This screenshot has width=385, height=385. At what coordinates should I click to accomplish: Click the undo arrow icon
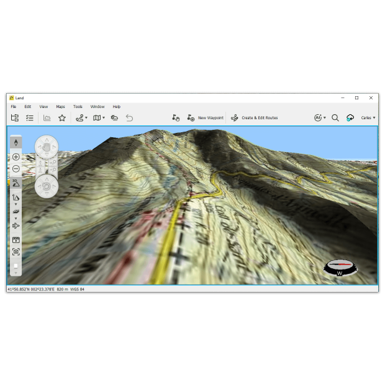129,118
